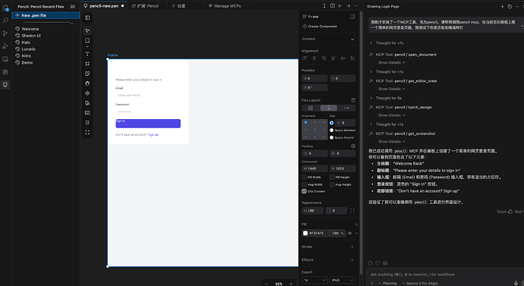524x286 pixels.
Task: Click the blue Sign In button on canvas
Action: 148,124
